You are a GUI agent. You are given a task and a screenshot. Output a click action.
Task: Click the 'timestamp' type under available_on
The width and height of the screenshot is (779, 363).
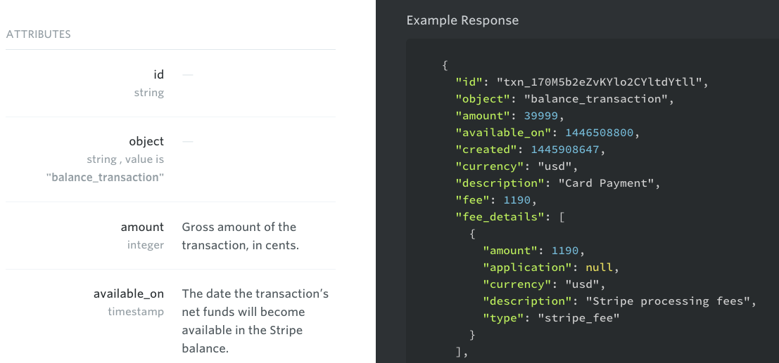coord(136,312)
